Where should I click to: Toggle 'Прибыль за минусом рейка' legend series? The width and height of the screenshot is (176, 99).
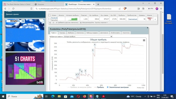coord(79,87)
